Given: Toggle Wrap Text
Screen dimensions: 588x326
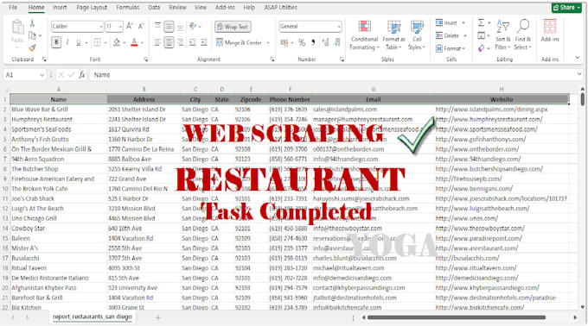Looking at the screenshot, I should [233, 27].
